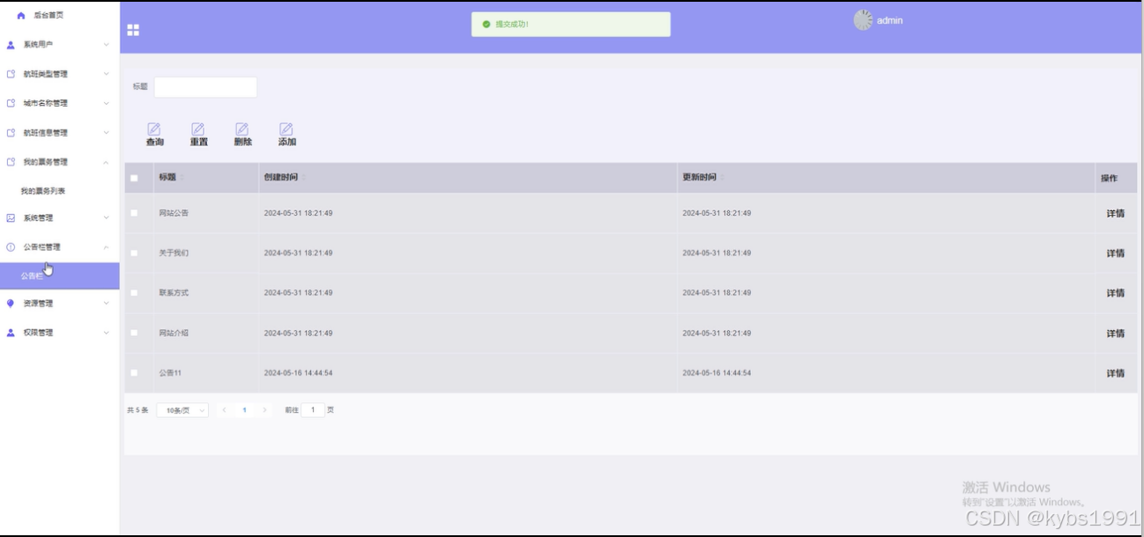Open the 10条/页 page size dropdown
Image resolution: width=1144 pixels, height=537 pixels.
pyautogui.click(x=182, y=410)
